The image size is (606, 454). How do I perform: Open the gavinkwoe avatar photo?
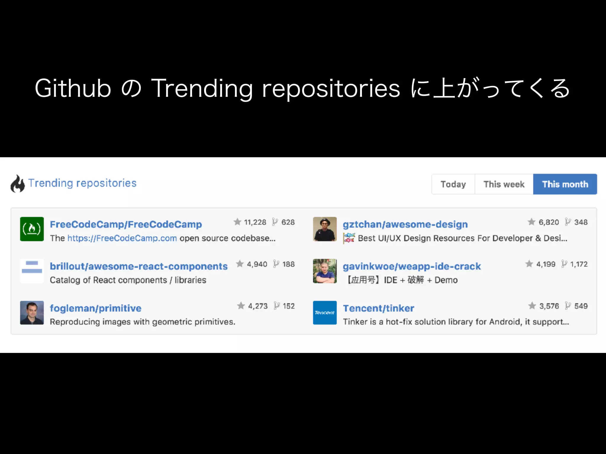325,271
